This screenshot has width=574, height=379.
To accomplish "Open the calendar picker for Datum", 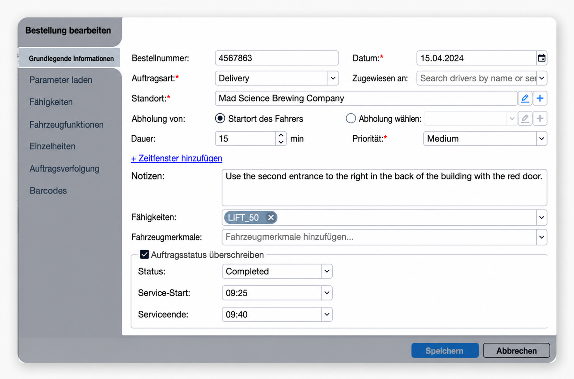I will [541, 58].
